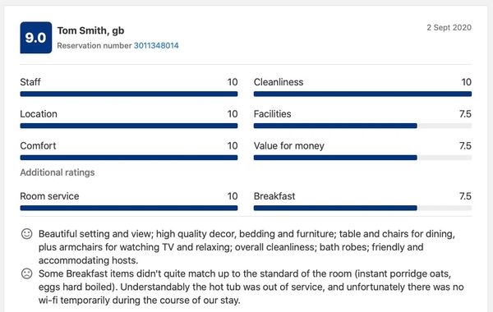Click the Breakfast score 7.5 value
This screenshot has height=312, width=493.
pos(465,196)
